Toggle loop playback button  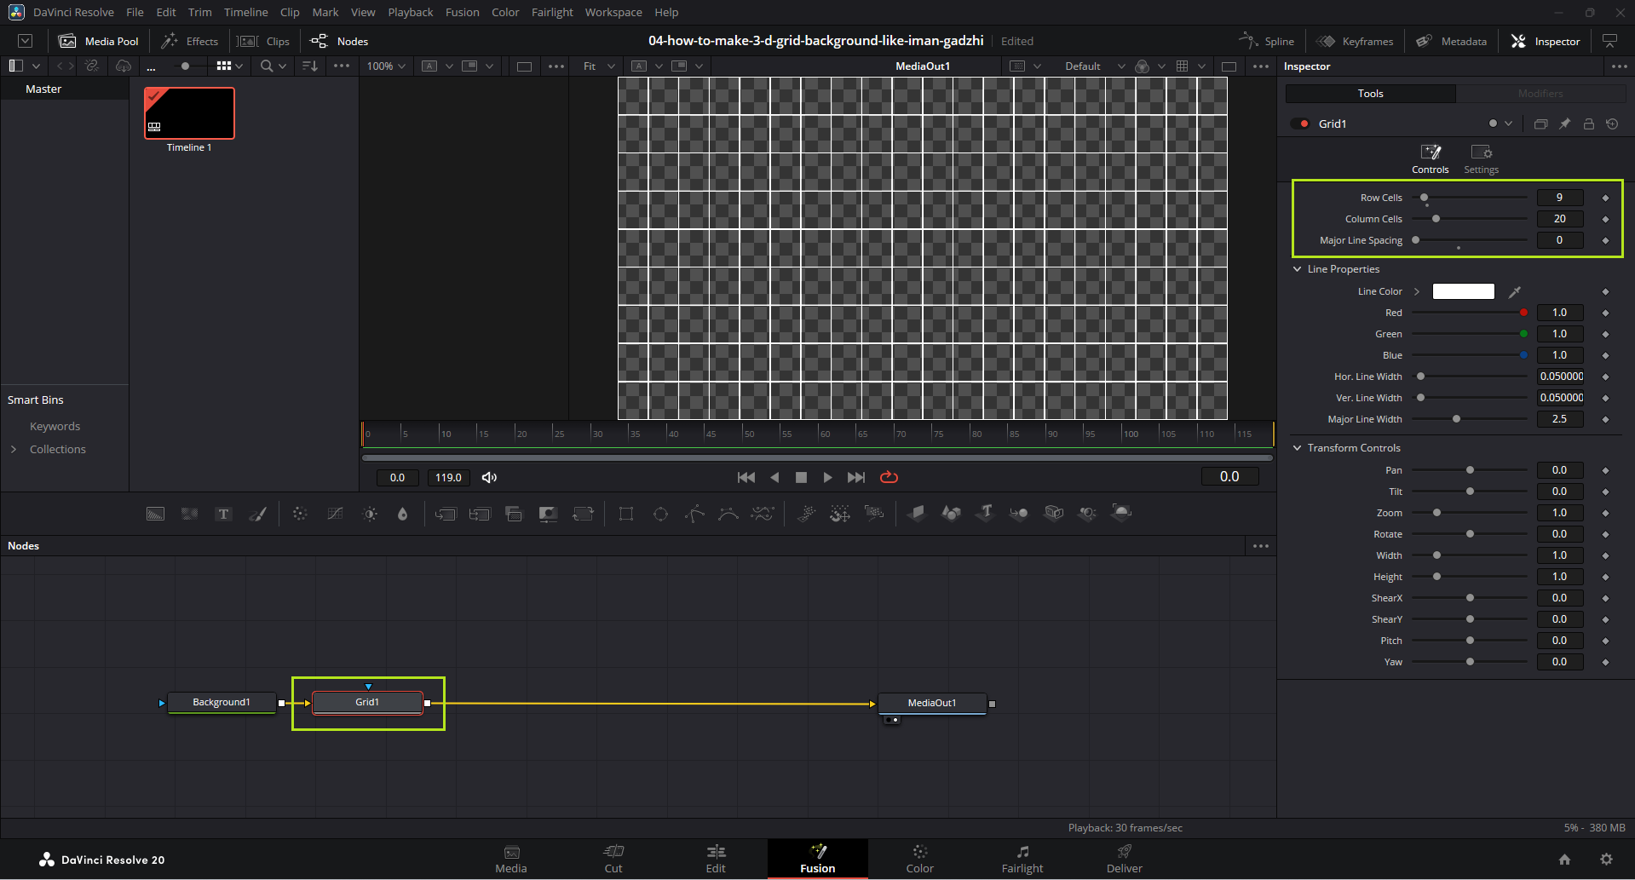tap(889, 477)
